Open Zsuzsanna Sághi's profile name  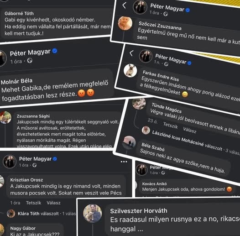point(33,116)
